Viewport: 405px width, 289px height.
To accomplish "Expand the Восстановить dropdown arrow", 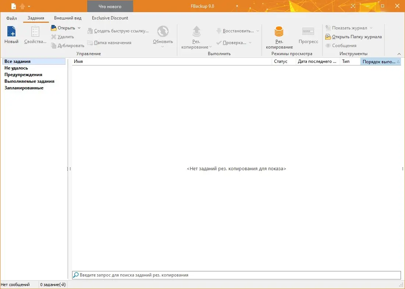I will click(257, 31).
